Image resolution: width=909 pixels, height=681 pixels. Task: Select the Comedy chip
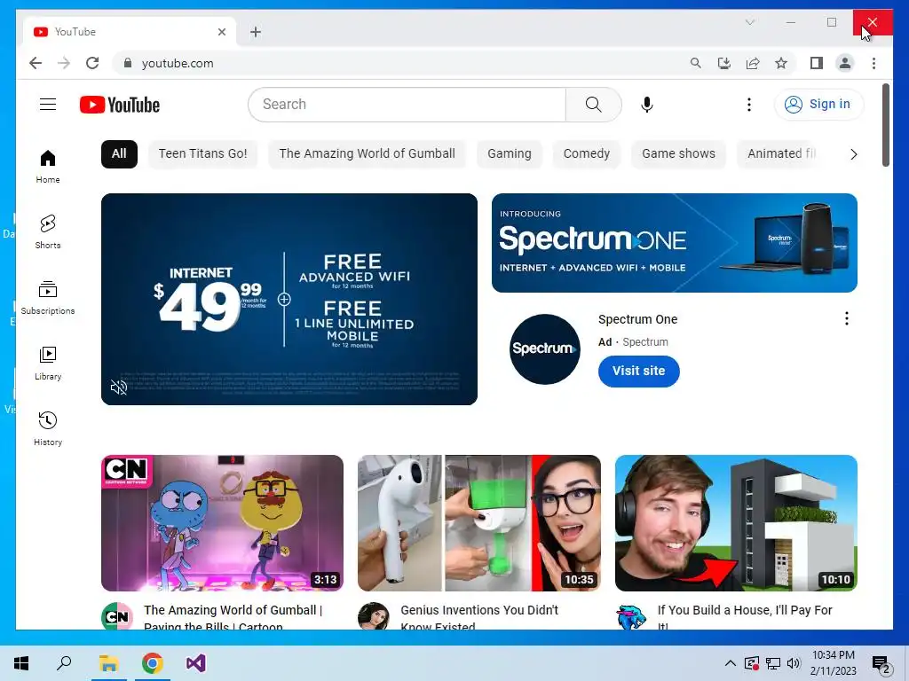(586, 154)
